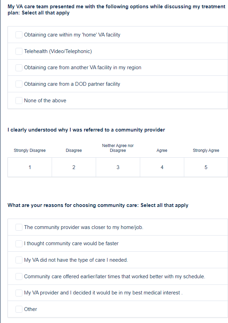Image resolution: width=228 pixels, height=323 pixels.
Task: Check 'My VA did not have the type of care'
Action: click(19, 260)
